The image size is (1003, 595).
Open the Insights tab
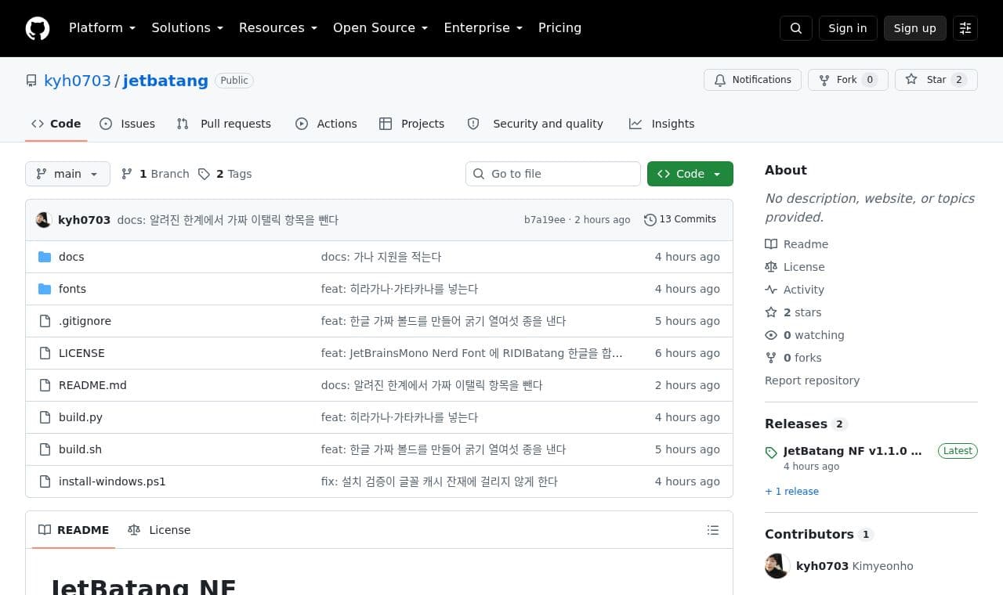click(x=662, y=124)
